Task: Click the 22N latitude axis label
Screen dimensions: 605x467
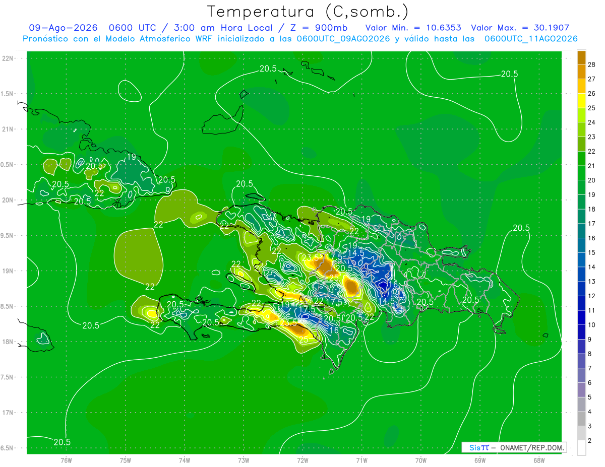Action: pos(8,58)
